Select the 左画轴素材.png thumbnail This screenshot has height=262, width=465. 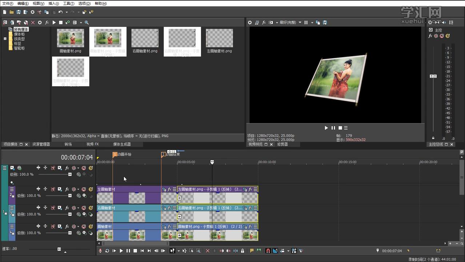pos(219,38)
